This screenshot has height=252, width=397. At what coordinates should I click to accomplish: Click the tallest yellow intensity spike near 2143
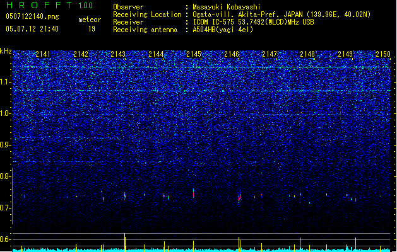click(124, 242)
